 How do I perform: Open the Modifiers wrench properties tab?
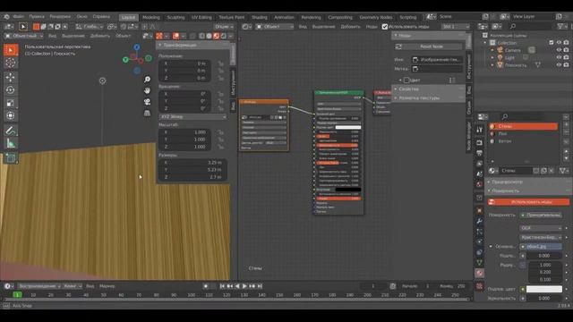(480, 221)
